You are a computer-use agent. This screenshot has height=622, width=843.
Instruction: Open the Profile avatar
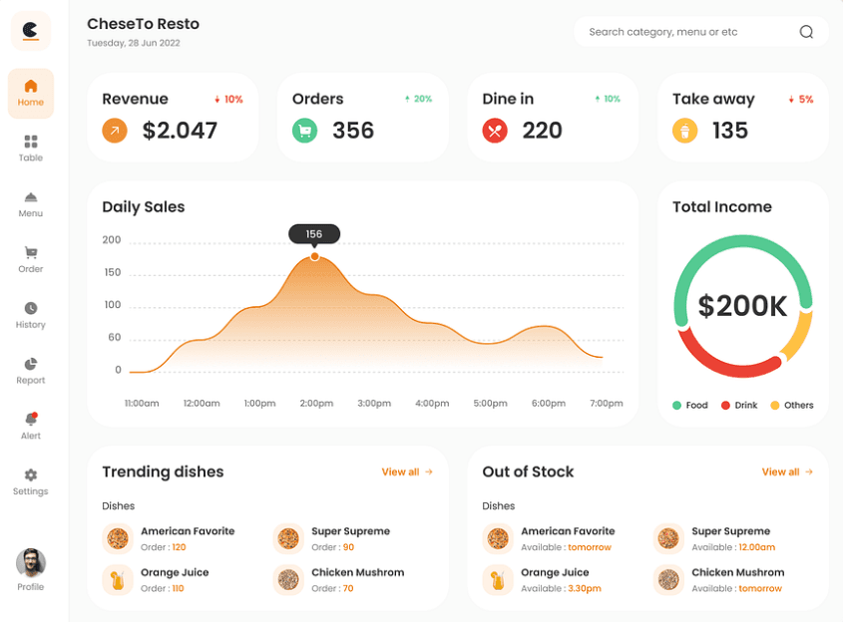click(x=31, y=563)
